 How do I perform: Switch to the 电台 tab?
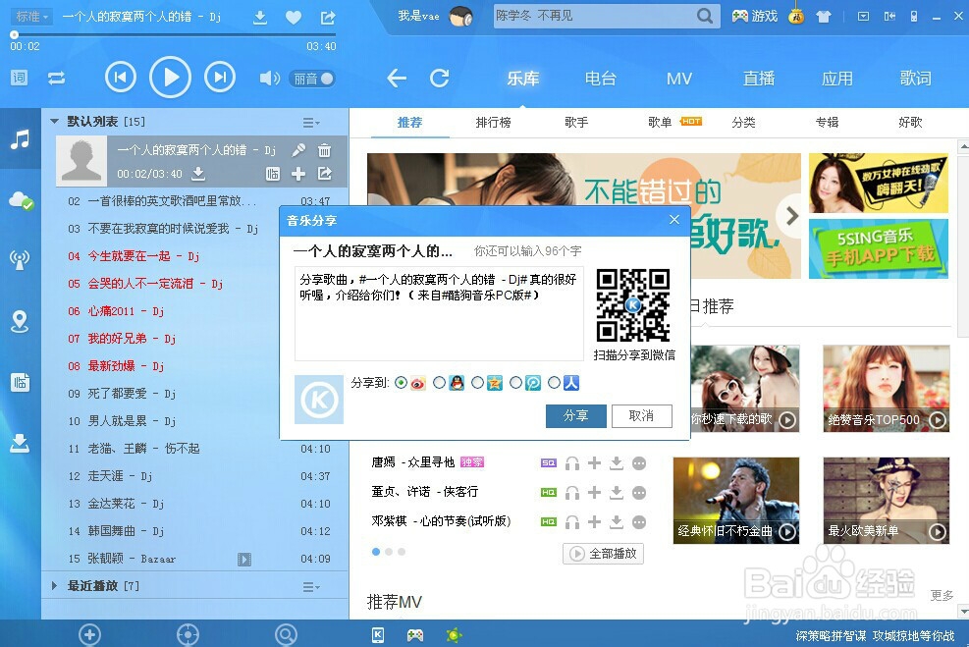[601, 79]
